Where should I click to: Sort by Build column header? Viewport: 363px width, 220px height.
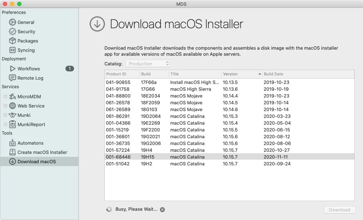click(154, 74)
